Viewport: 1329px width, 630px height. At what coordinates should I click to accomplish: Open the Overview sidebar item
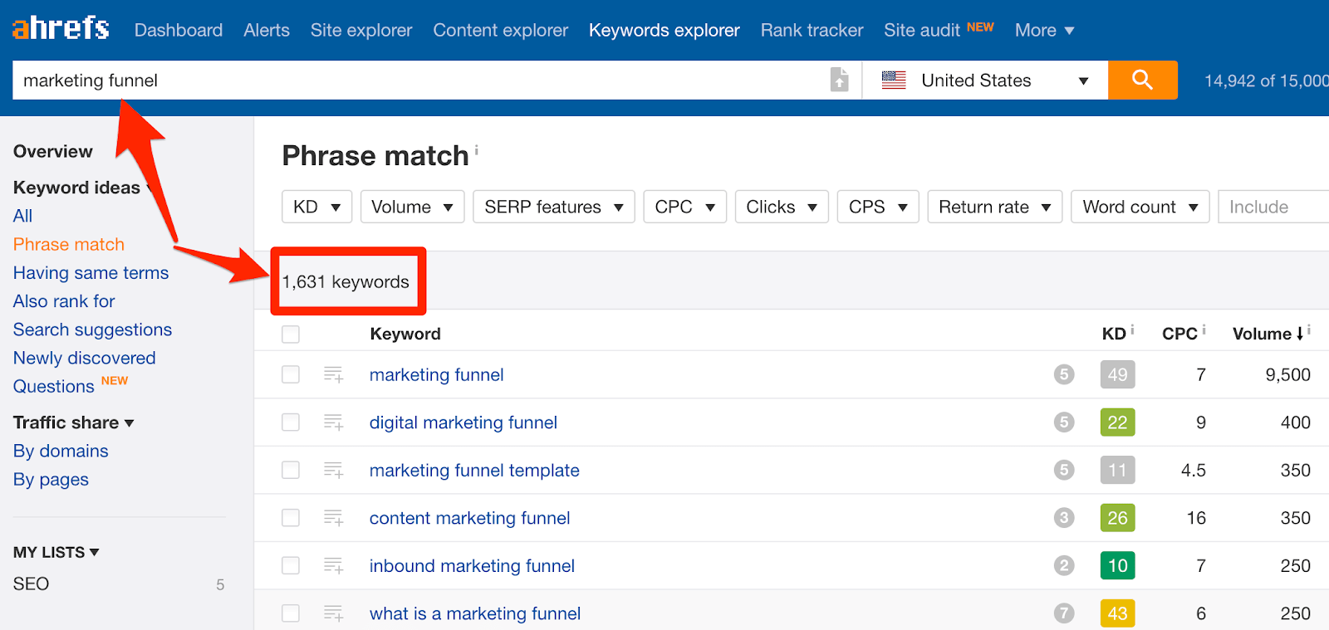pyautogui.click(x=53, y=151)
